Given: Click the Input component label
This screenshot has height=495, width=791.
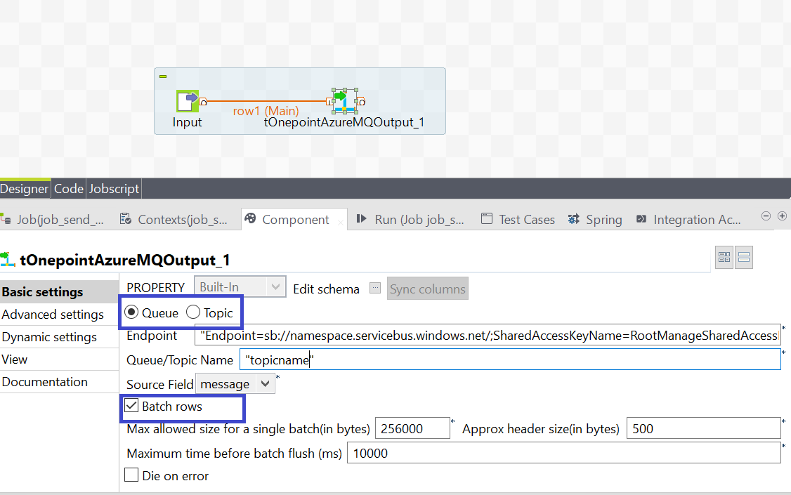Looking at the screenshot, I should tap(187, 122).
